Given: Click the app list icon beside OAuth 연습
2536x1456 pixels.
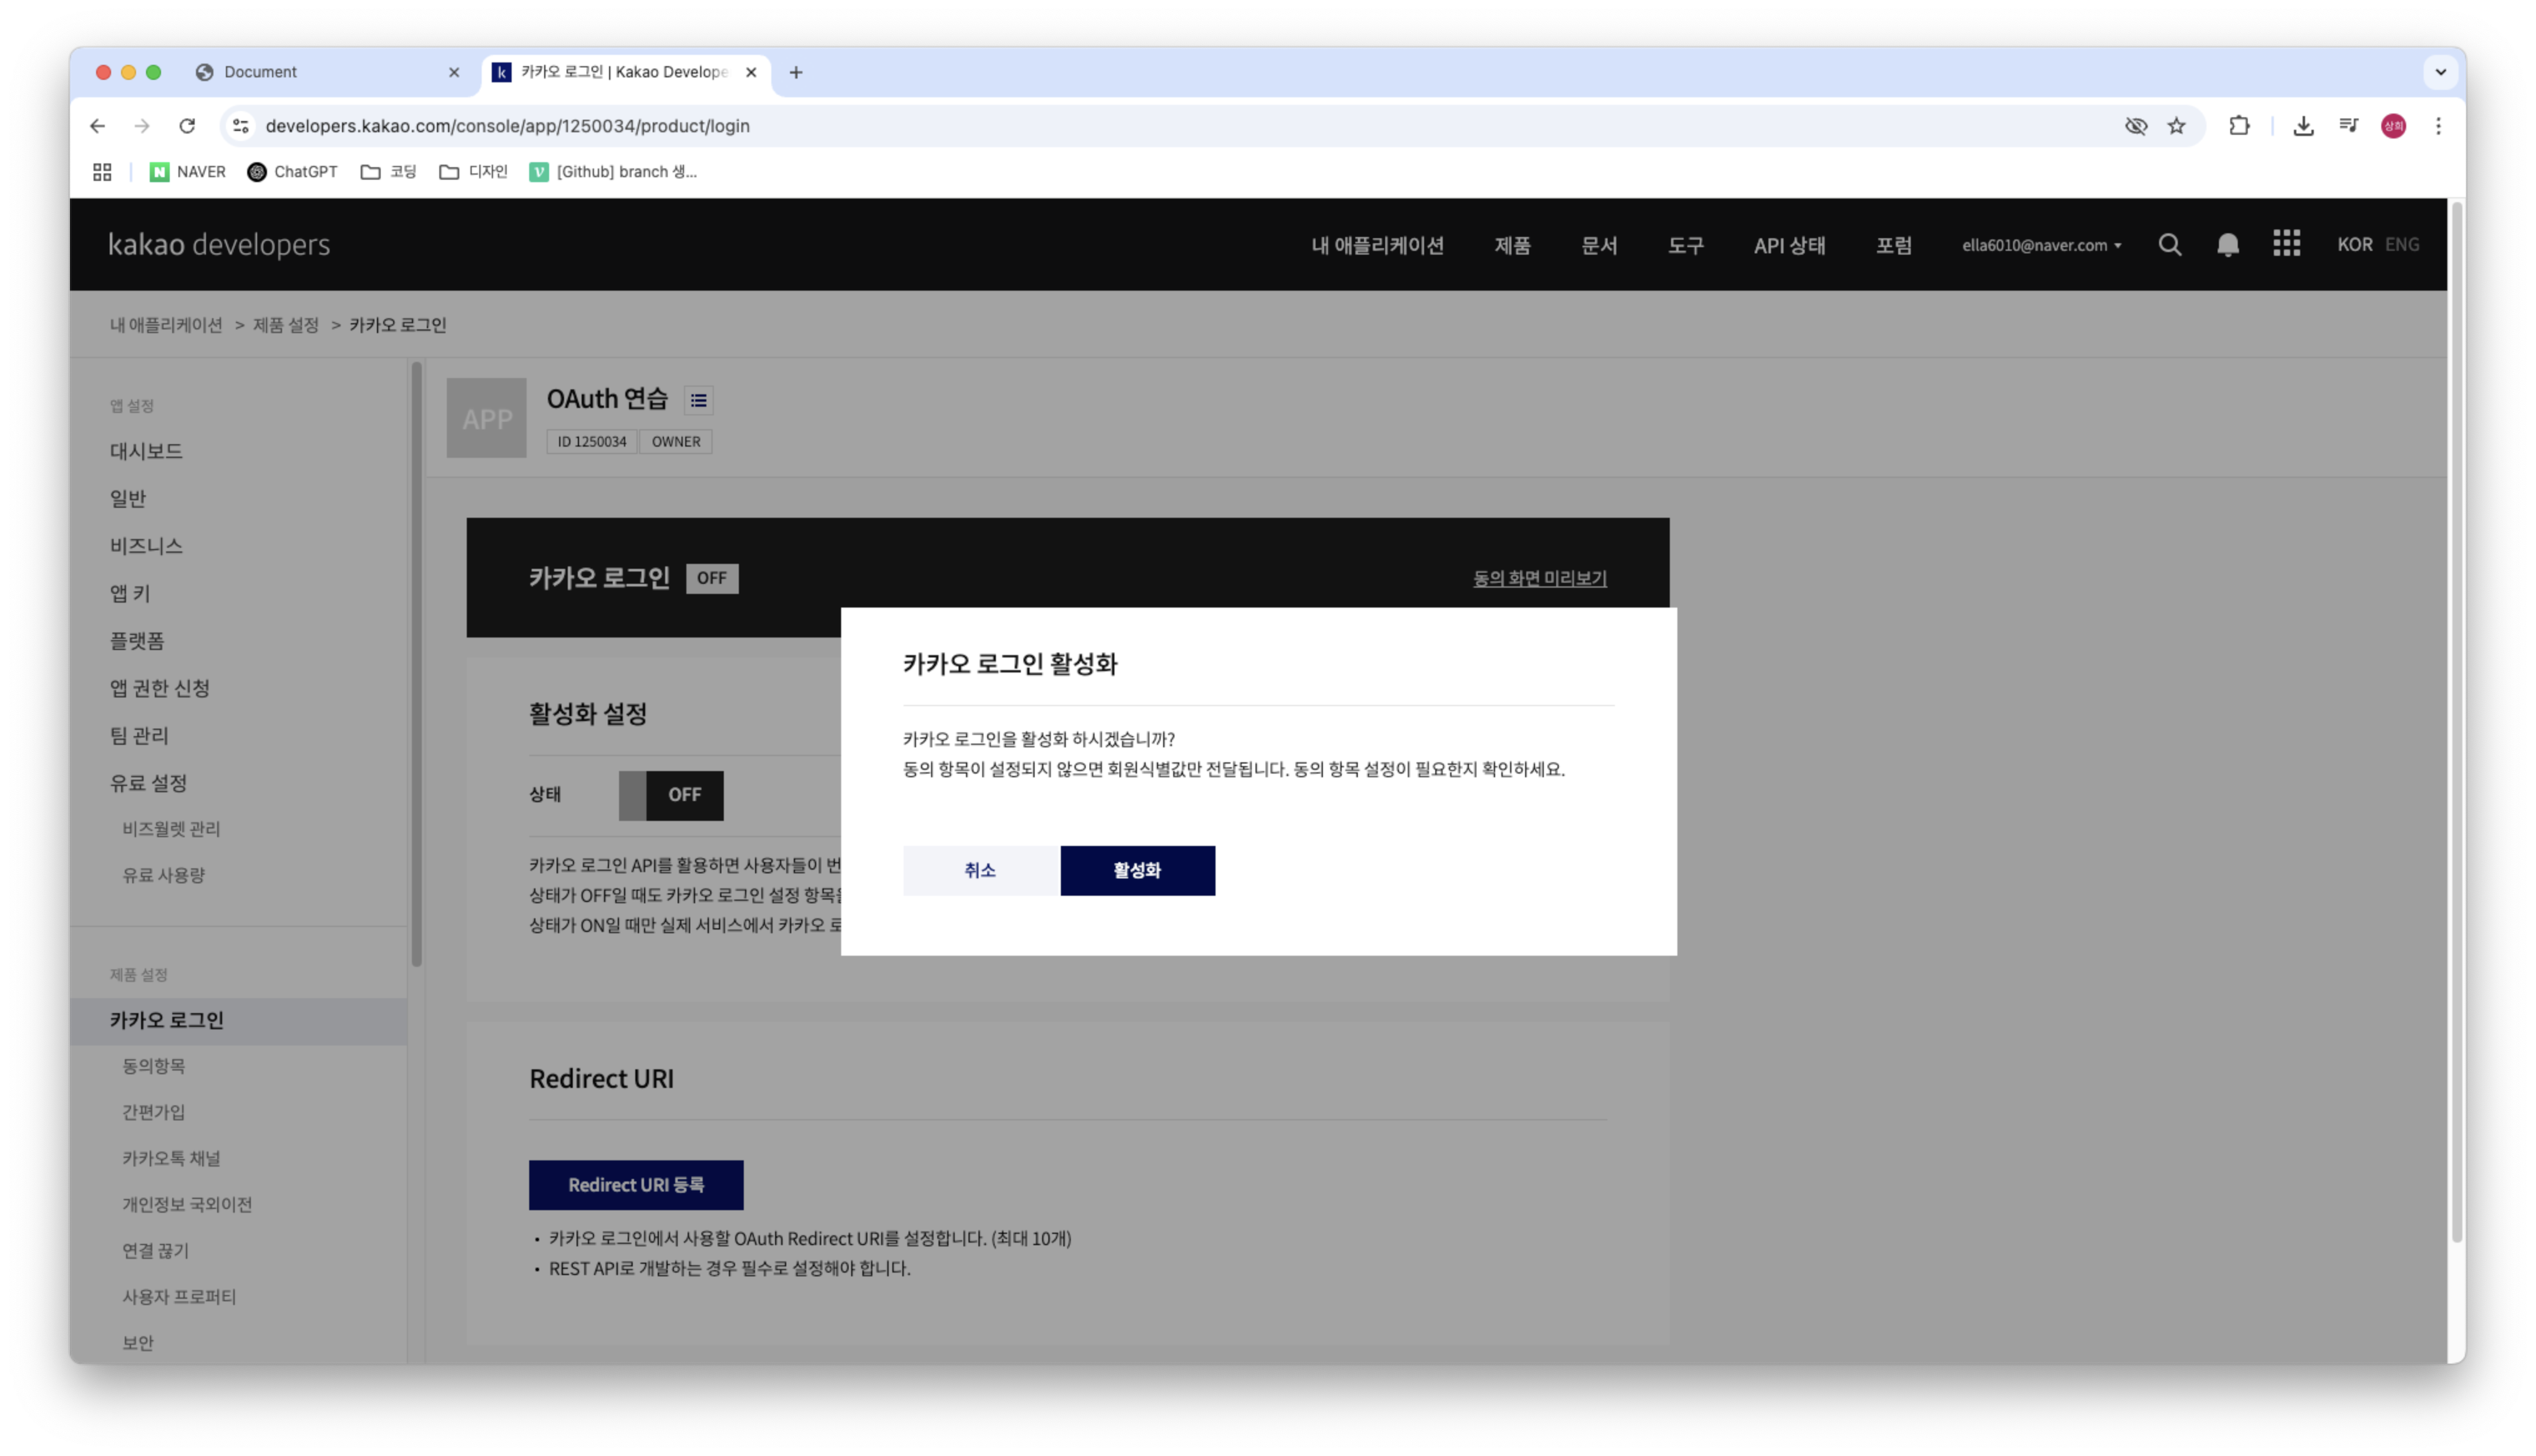Looking at the screenshot, I should click(x=698, y=401).
